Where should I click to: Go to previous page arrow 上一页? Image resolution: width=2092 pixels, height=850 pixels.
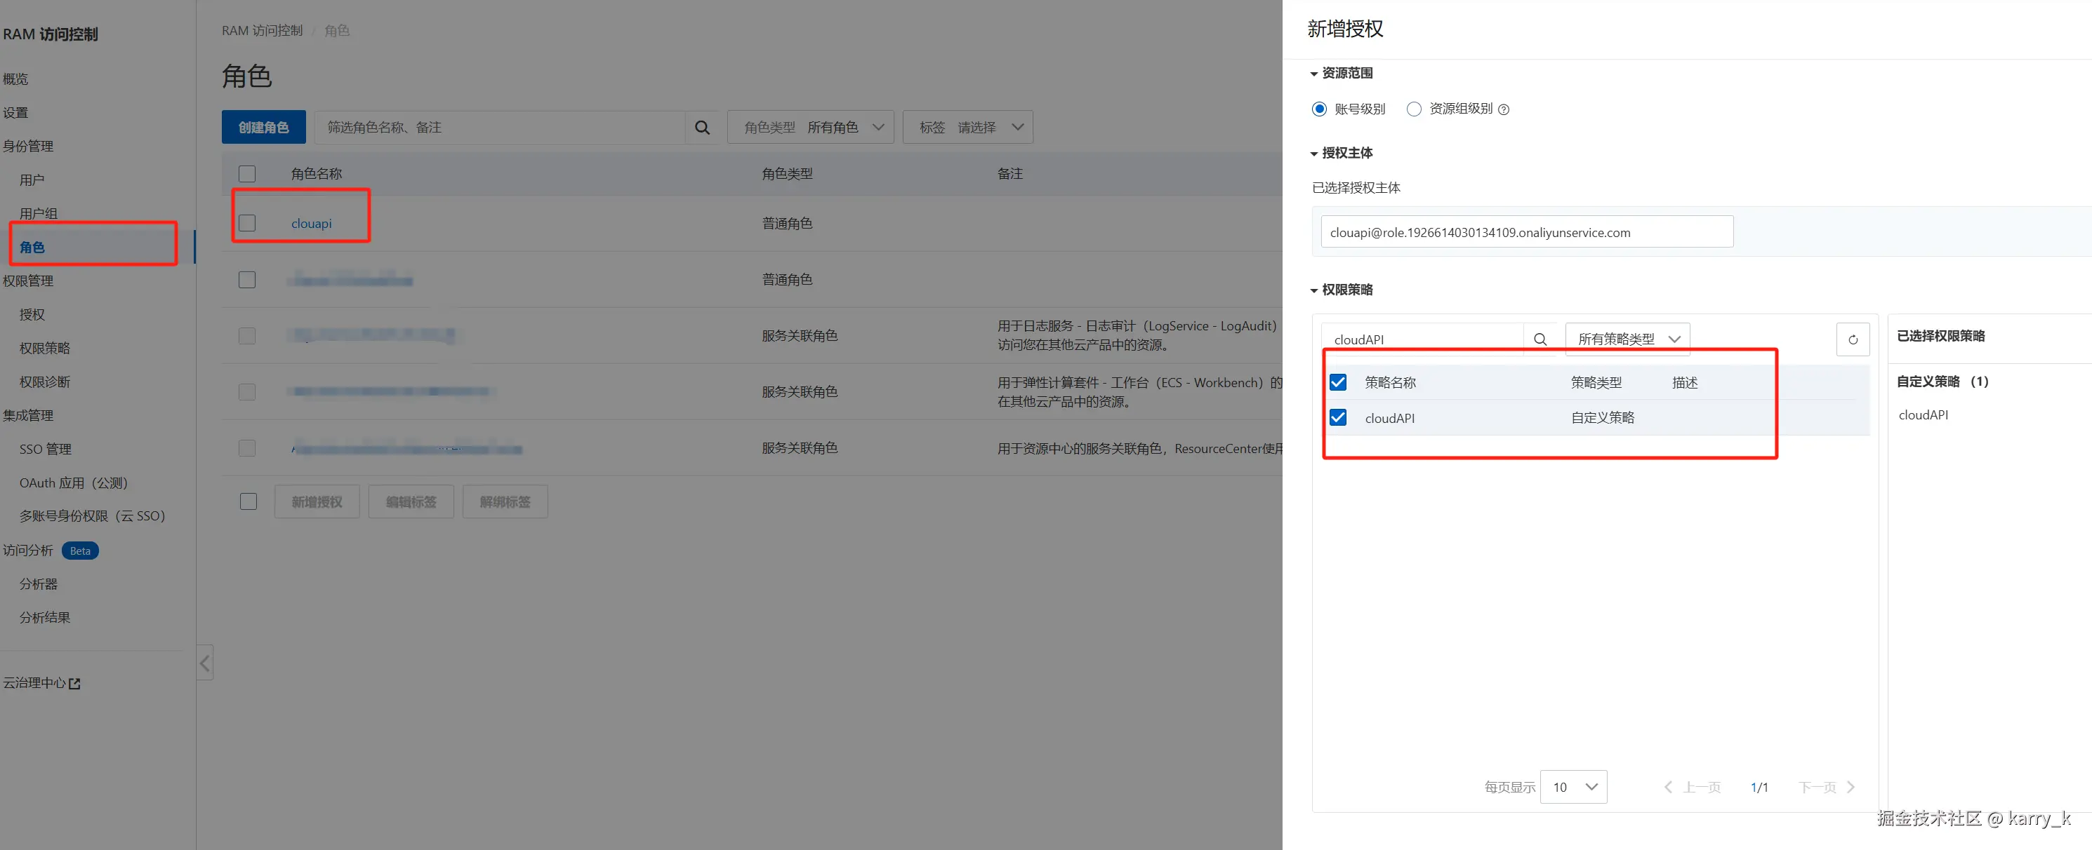pos(1667,787)
